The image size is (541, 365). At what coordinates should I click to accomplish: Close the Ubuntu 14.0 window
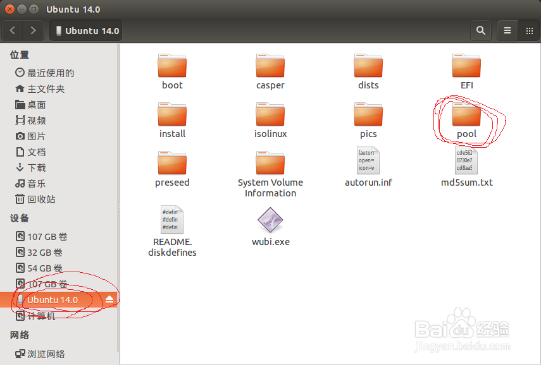[x=9, y=9]
